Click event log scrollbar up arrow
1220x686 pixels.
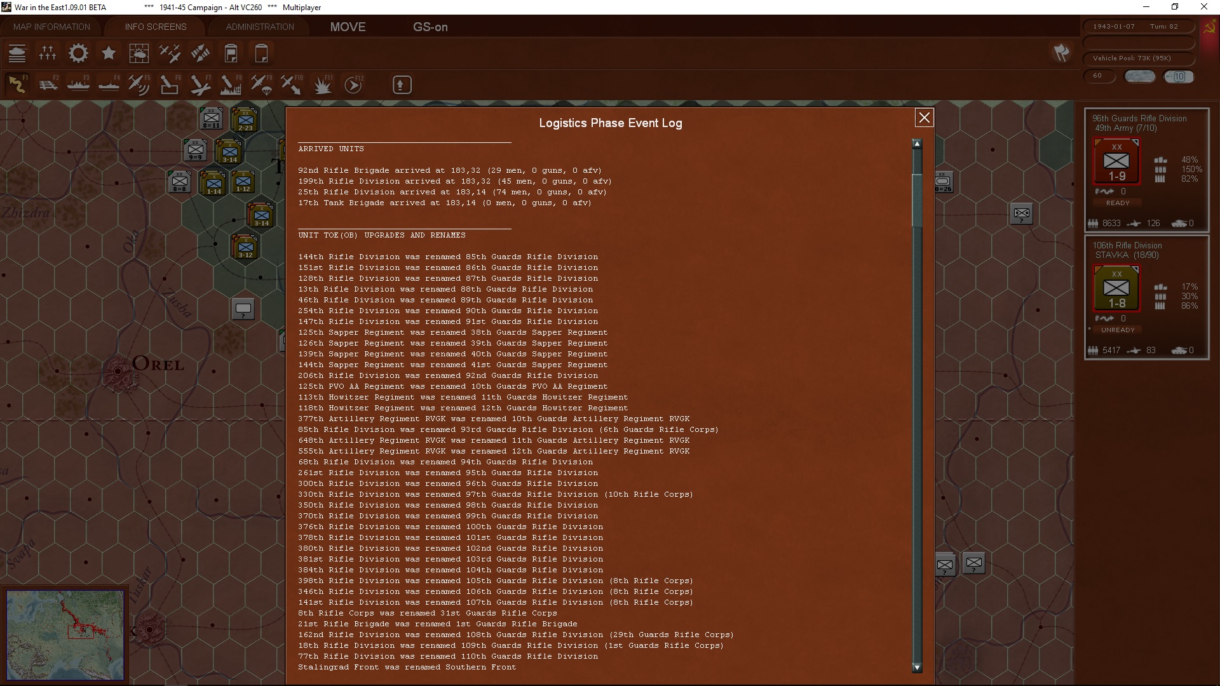tap(916, 144)
